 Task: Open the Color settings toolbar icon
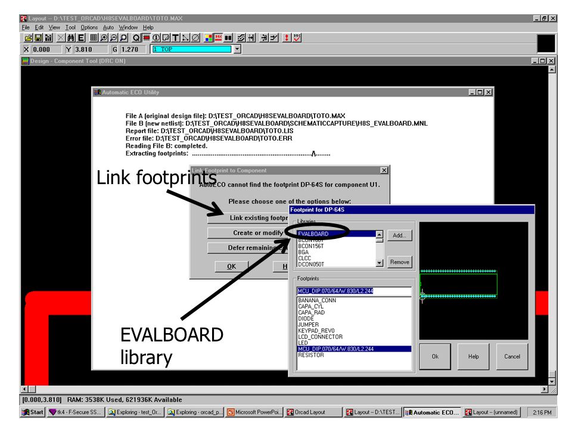coord(209,38)
